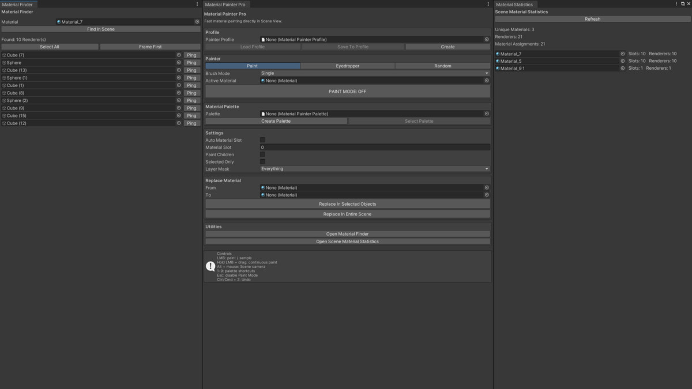This screenshot has height=389, width=692.
Task: Open object picker for Material_7 in Statistics
Action: pos(623,54)
